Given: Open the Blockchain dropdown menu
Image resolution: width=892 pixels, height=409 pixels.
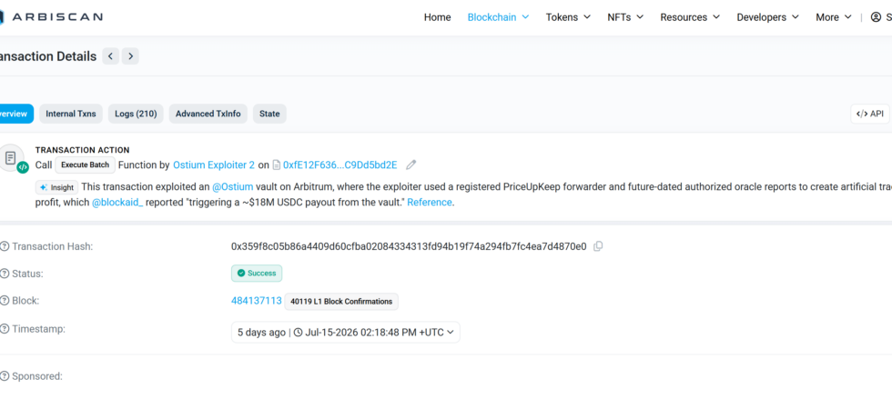Looking at the screenshot, I should tap(499, 17).
